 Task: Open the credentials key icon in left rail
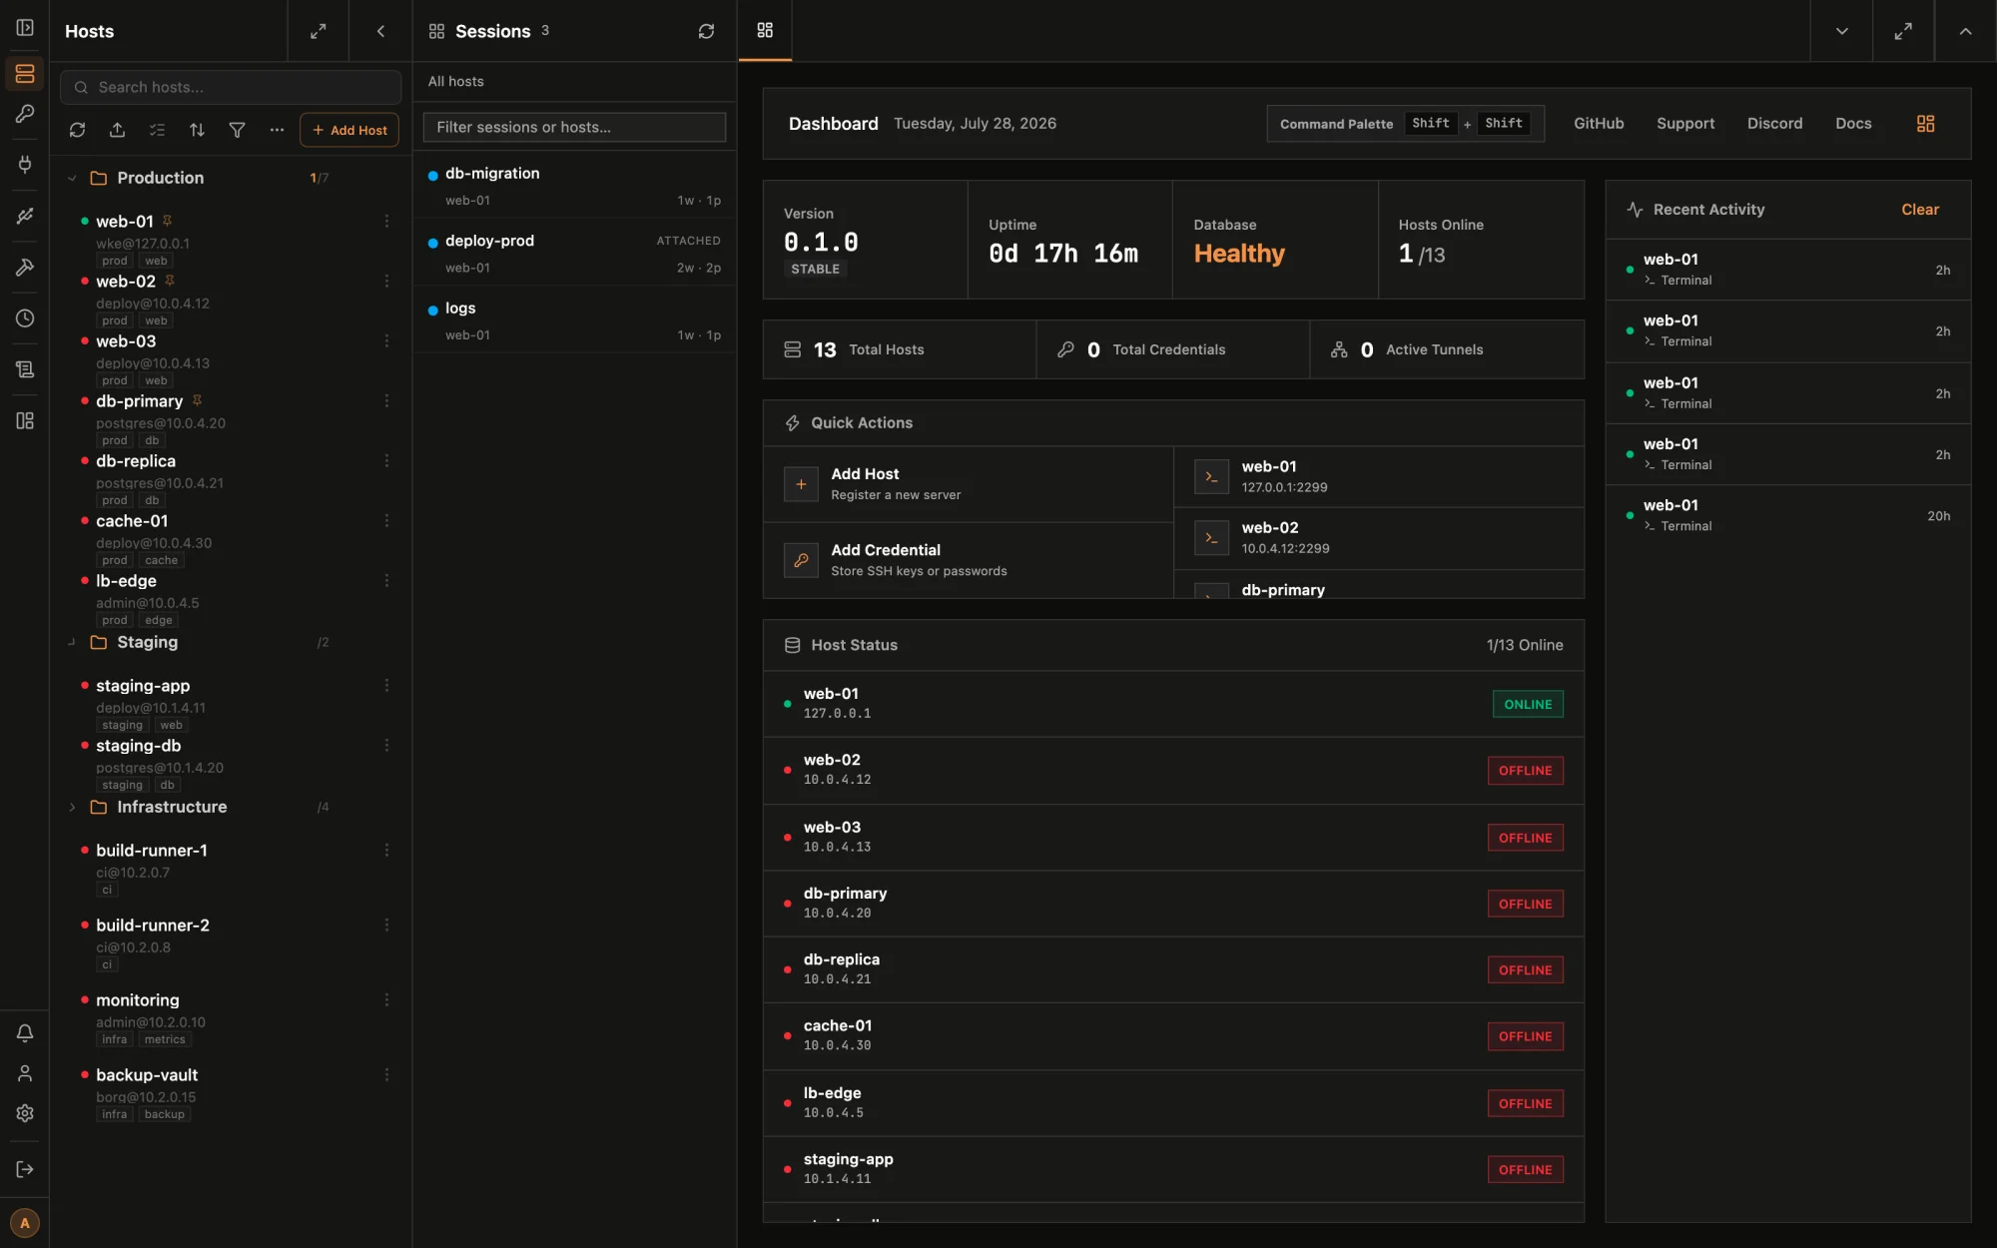tap(25, 114)
